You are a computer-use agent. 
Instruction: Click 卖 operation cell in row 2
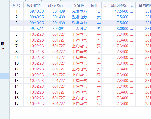pos(99,17)
